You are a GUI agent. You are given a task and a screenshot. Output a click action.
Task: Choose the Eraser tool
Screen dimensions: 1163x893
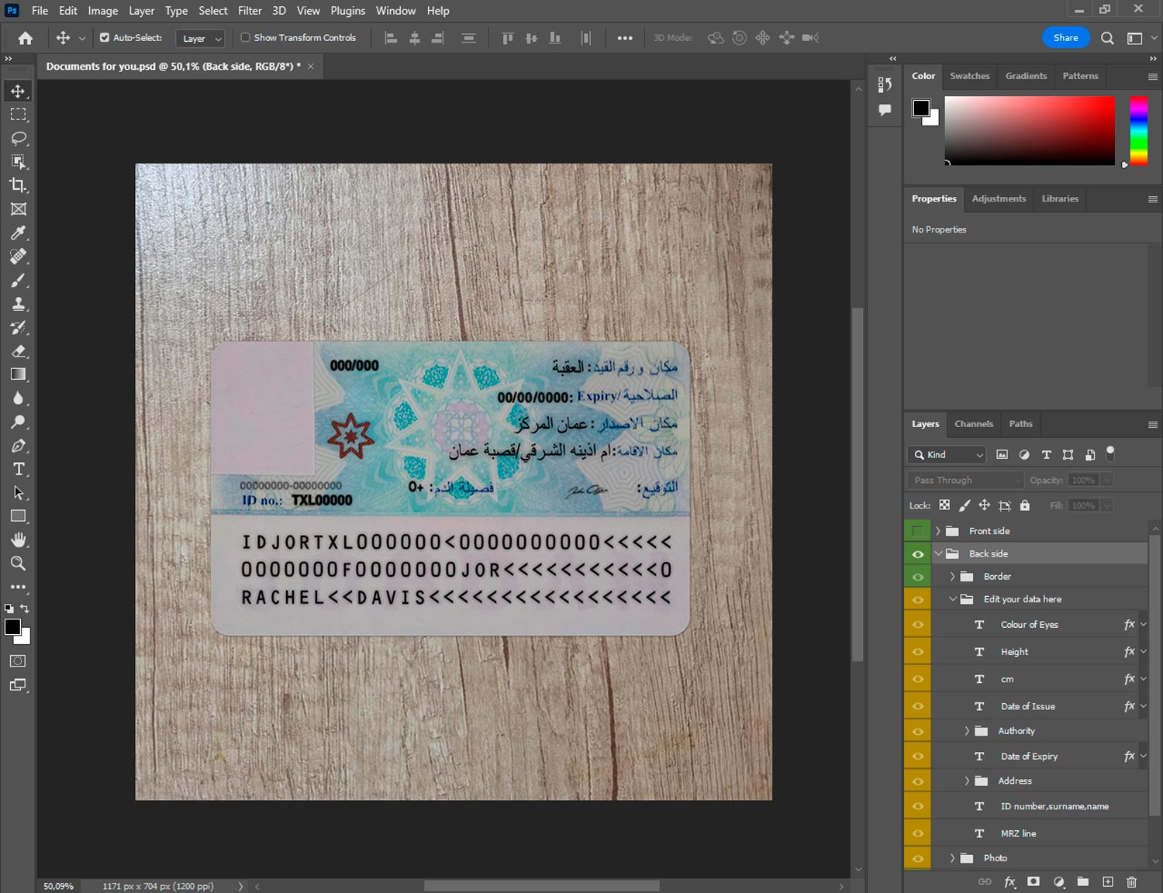pos(19,351)
